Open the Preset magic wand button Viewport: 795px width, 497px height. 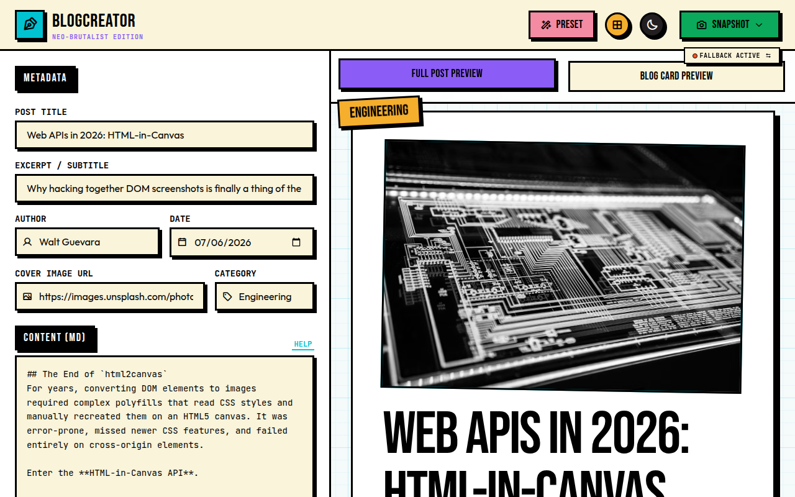(x=561, y=25)
